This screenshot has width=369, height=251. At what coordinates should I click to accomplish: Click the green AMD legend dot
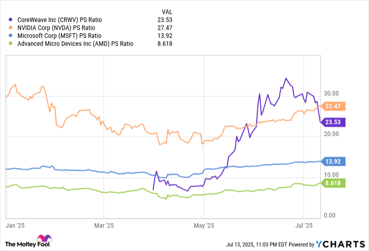coord(9,44)
